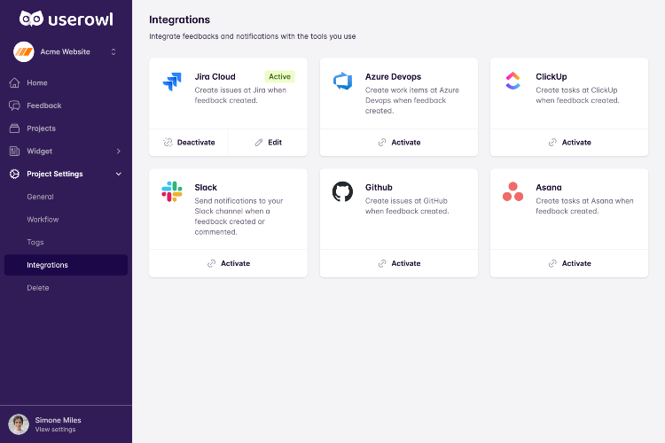
Task: Click the Home house icon
Action: (14, 82)
